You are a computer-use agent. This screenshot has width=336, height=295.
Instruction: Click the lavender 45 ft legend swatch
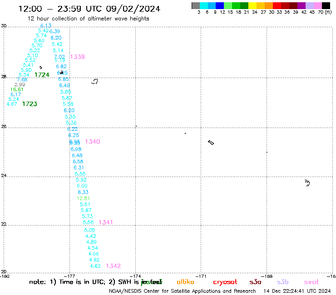309,5
